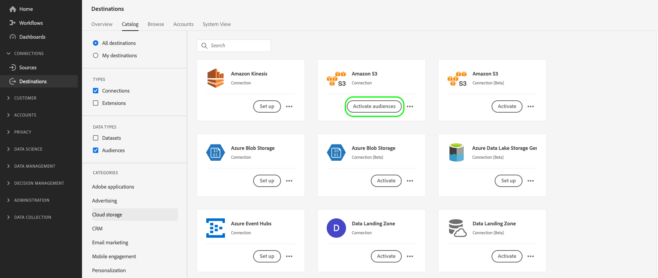Uncheck the Audiences checkbox
658x278 pixels.
(96, 150)
